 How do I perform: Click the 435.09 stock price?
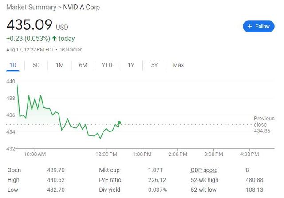[x=29, y=24]
